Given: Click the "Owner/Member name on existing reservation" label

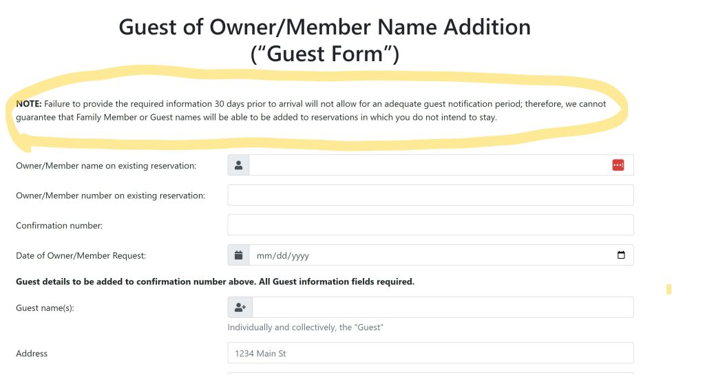Looking at the screenshot, I should [x=106, y=166].
